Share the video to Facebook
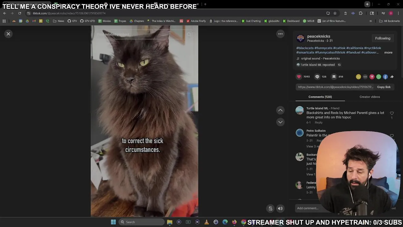 385,77
